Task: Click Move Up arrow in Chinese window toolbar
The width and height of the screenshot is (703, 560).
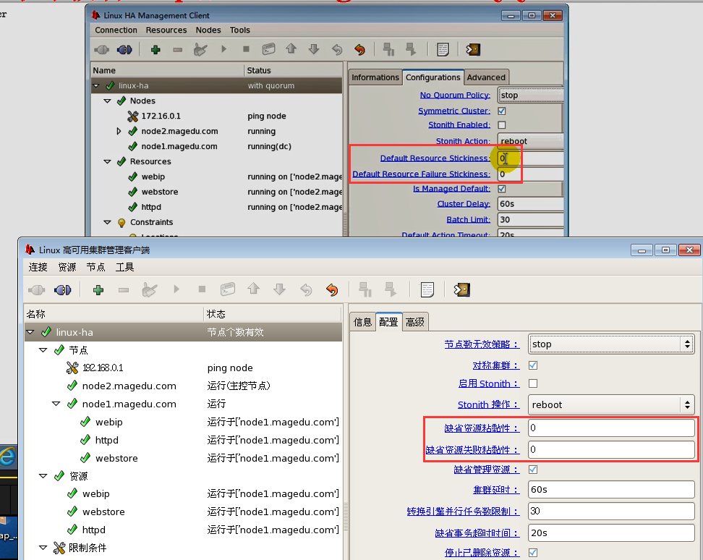Action: [x=253, y=289]
